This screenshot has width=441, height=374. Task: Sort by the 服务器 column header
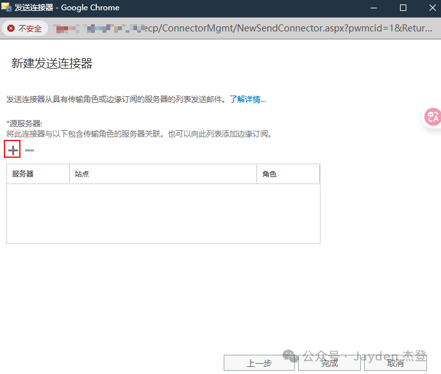click(x=38, y=174)
